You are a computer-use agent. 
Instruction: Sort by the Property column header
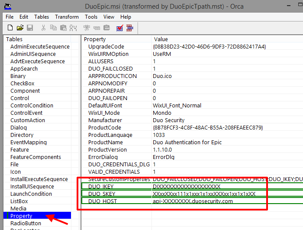(x=116, y=39)
